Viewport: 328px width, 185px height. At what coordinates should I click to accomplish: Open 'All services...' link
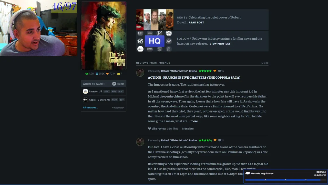point(90,108)
